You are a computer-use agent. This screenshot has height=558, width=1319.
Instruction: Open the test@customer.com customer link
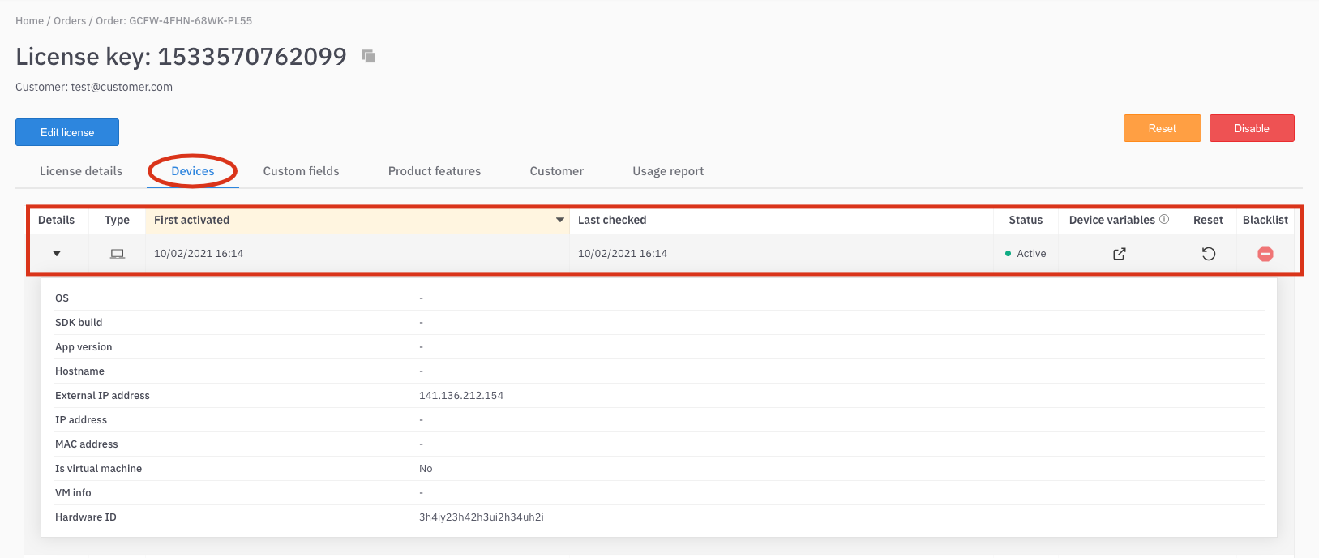pos(122,87)
